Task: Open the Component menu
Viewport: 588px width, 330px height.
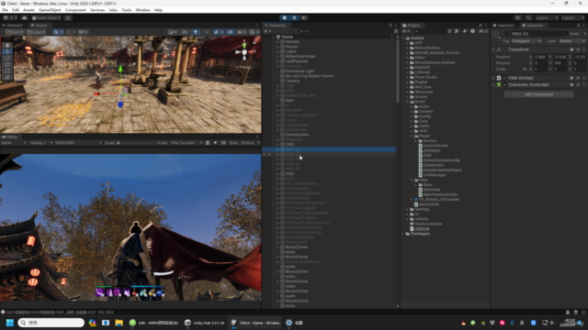Action: point(75,10)
